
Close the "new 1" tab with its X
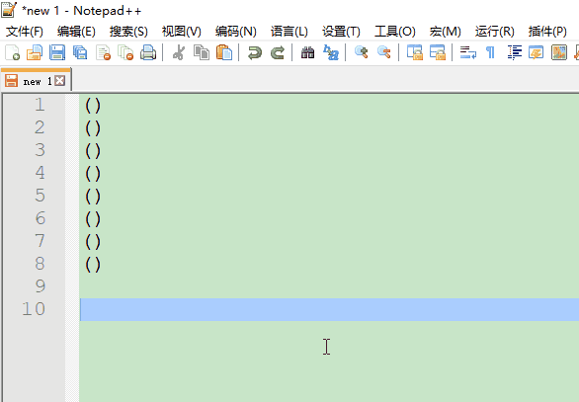(59, 80)
